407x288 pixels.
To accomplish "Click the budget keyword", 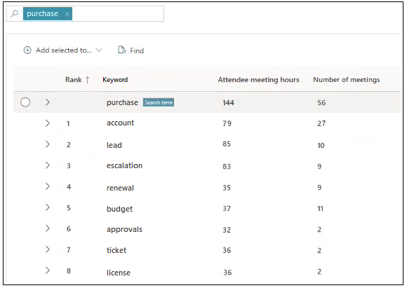I will coord(120,209).
